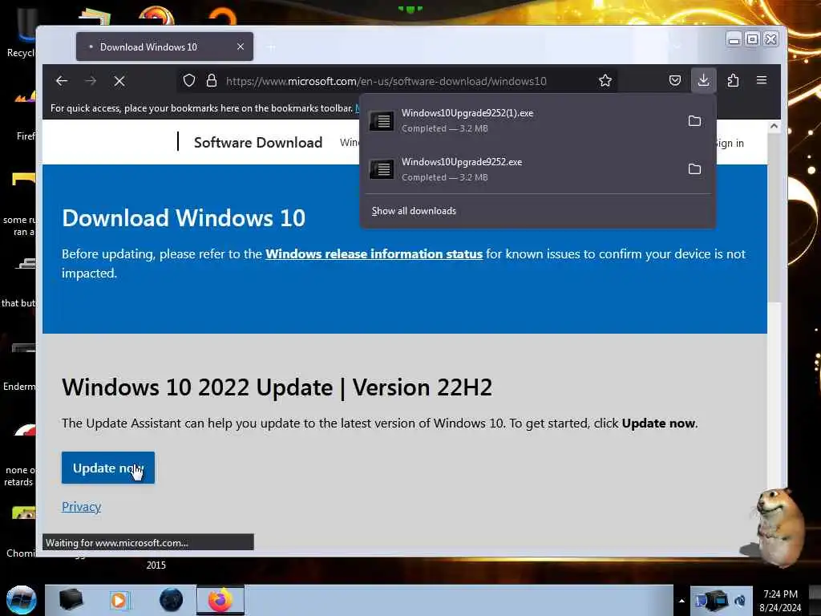Click the list all tabs dropdown arrow
Image resolution: width=821 pixels, height=616 pixels.
(x=677, y=47)
